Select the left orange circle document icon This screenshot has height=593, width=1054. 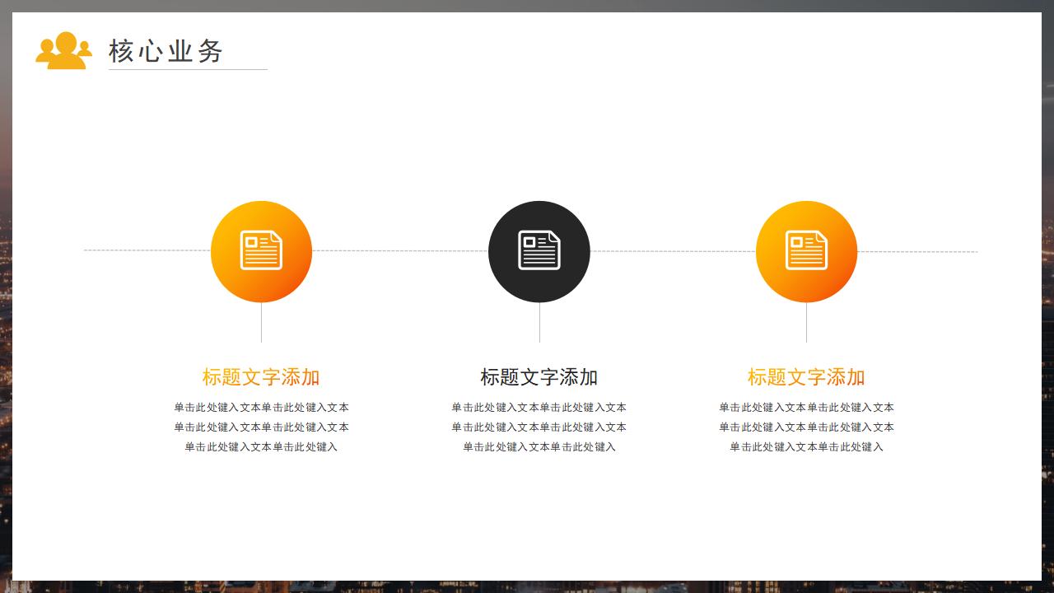[x=261, y=251]
